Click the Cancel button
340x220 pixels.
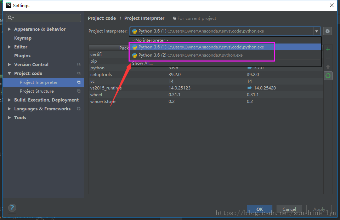click(x=289, y=209)
